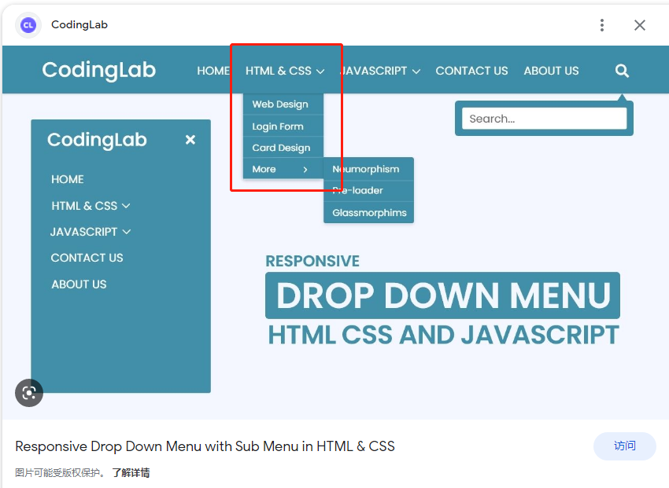Viewport: 669px width, 488px height.
Task: Close the teal sidebar via its X icon
Action: (x=190, y=140)
